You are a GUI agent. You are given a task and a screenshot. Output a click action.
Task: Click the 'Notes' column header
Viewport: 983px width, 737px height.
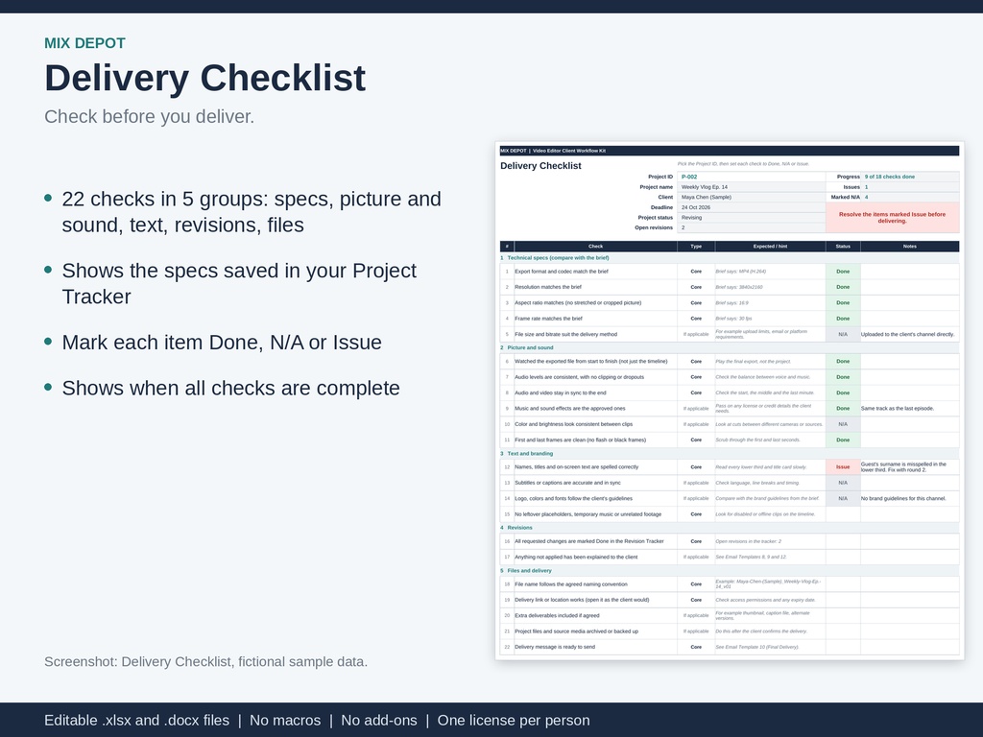point(910,247)
